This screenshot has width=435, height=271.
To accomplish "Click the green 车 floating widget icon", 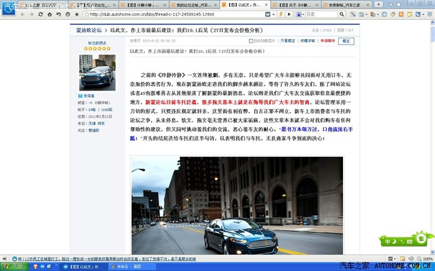I will tap(421, 238).
